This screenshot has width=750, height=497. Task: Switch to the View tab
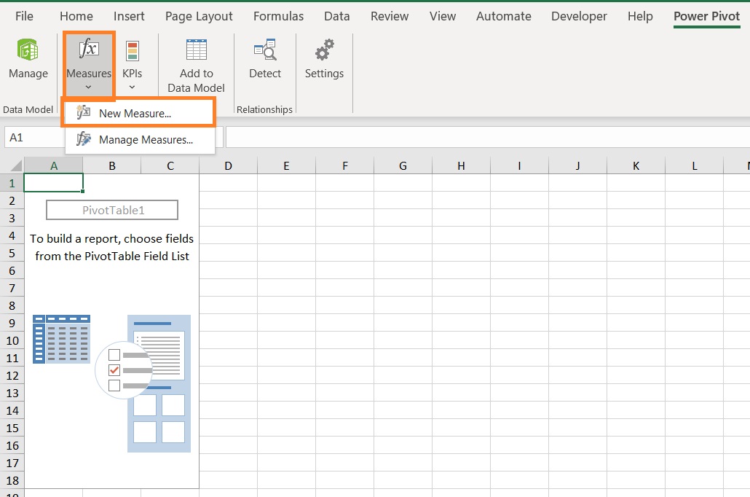(443, 16)
